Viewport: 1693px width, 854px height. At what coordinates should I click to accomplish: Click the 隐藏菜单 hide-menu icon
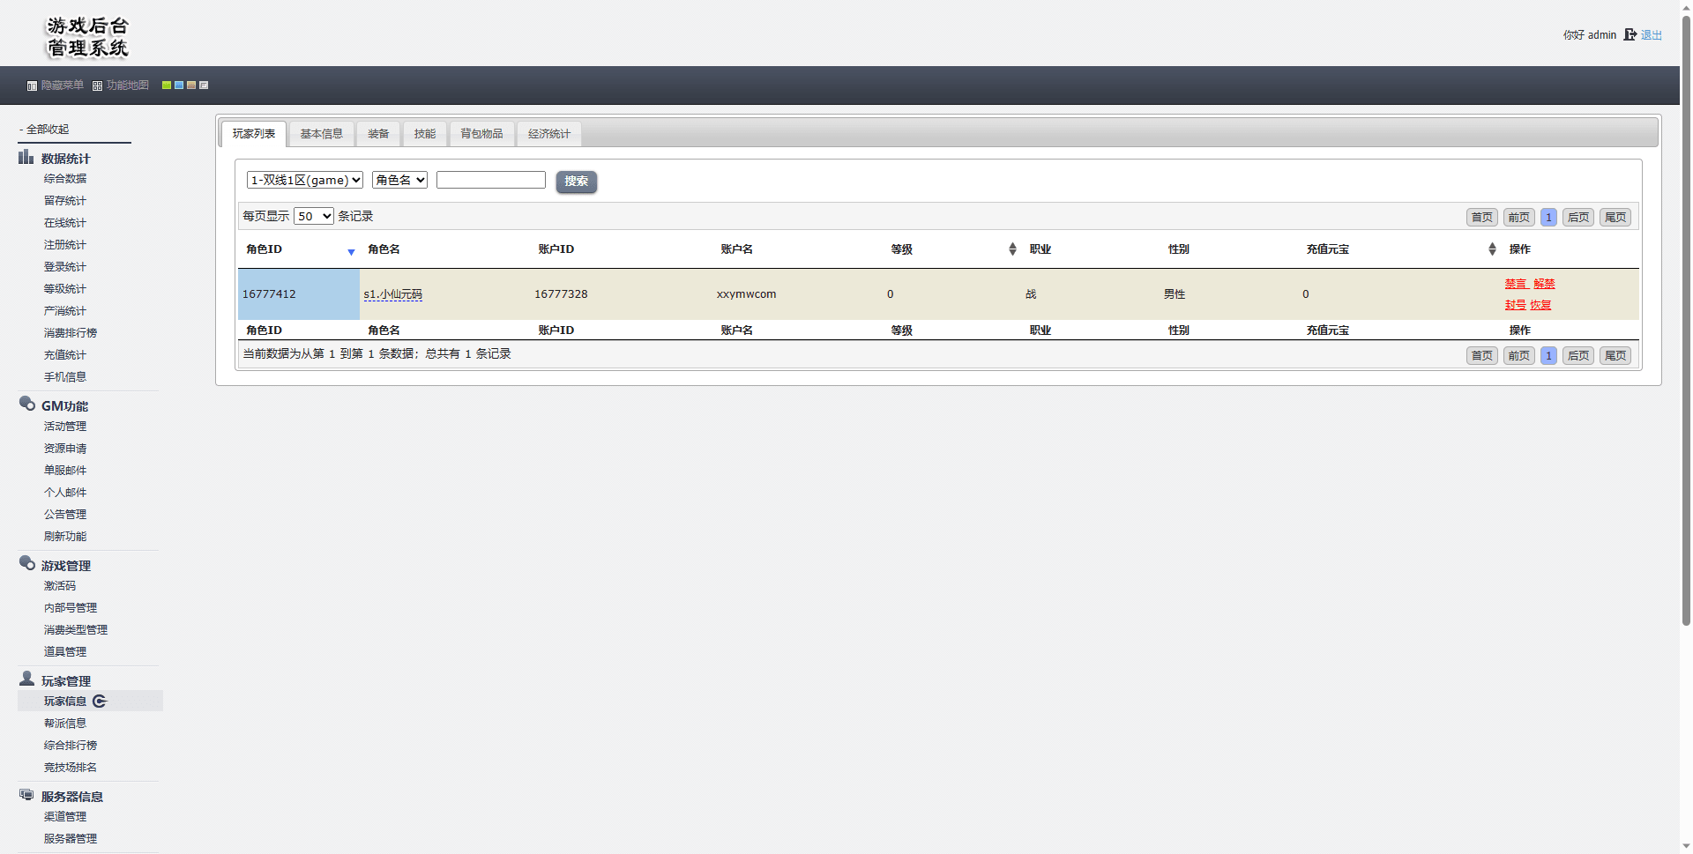click(32, 86)
